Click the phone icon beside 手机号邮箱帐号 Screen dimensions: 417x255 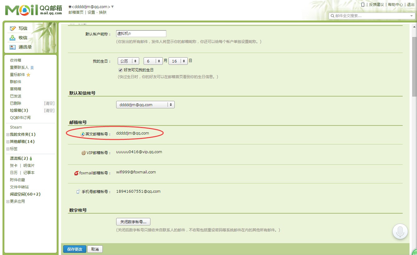(x=78, y=191)
